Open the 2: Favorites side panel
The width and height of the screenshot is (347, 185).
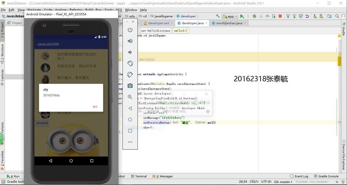pyautogui.click(x=2, y=160)
